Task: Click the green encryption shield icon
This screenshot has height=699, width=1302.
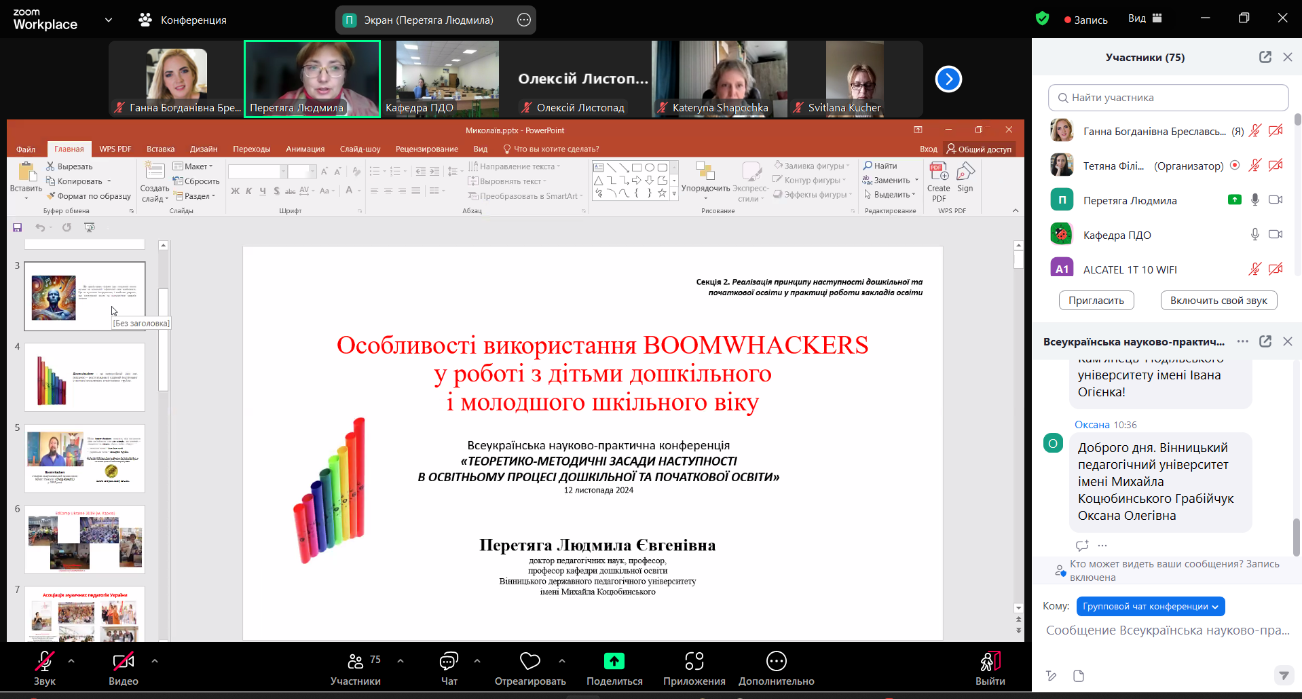Action: pos(1042,19)
